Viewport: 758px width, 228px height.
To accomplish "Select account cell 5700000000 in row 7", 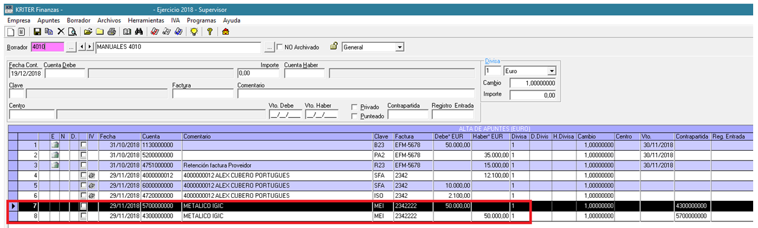I will pyautogui.click(x=161, y=206).
